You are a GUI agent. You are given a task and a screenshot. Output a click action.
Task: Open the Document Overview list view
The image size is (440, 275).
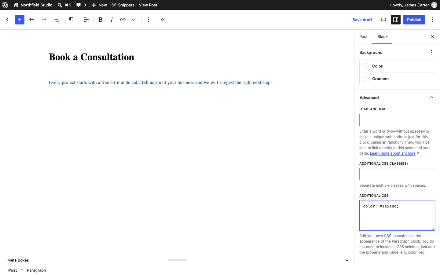[x=56, y=20]
